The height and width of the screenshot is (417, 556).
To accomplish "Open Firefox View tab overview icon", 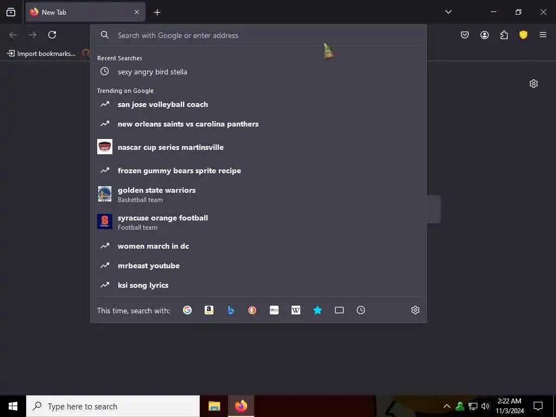I will point(11,12).
